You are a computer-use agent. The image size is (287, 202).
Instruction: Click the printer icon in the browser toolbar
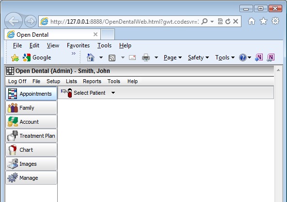146,58
